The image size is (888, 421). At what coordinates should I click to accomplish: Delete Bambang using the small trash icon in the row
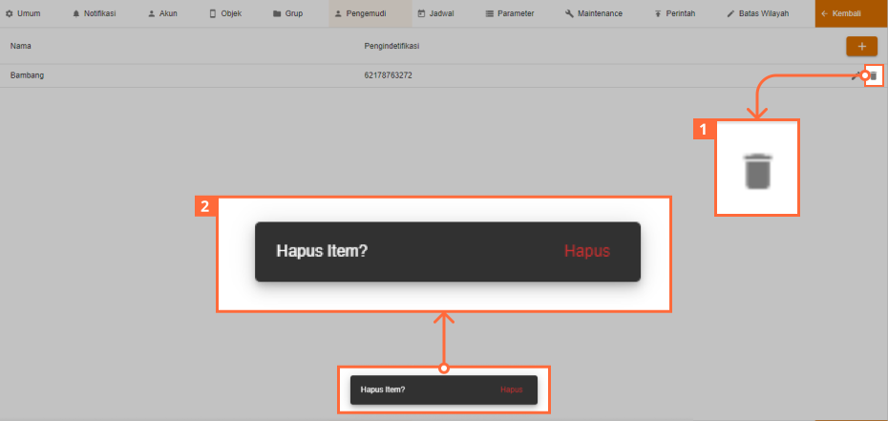tap(873, 75)
